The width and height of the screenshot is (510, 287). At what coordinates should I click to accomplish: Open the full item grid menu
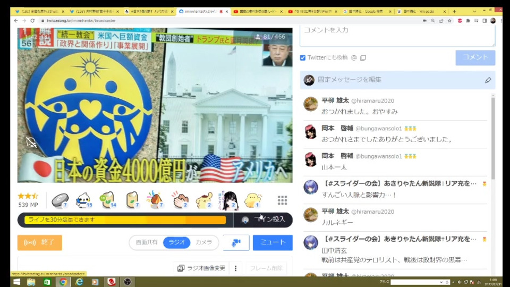tap(282, 200)
